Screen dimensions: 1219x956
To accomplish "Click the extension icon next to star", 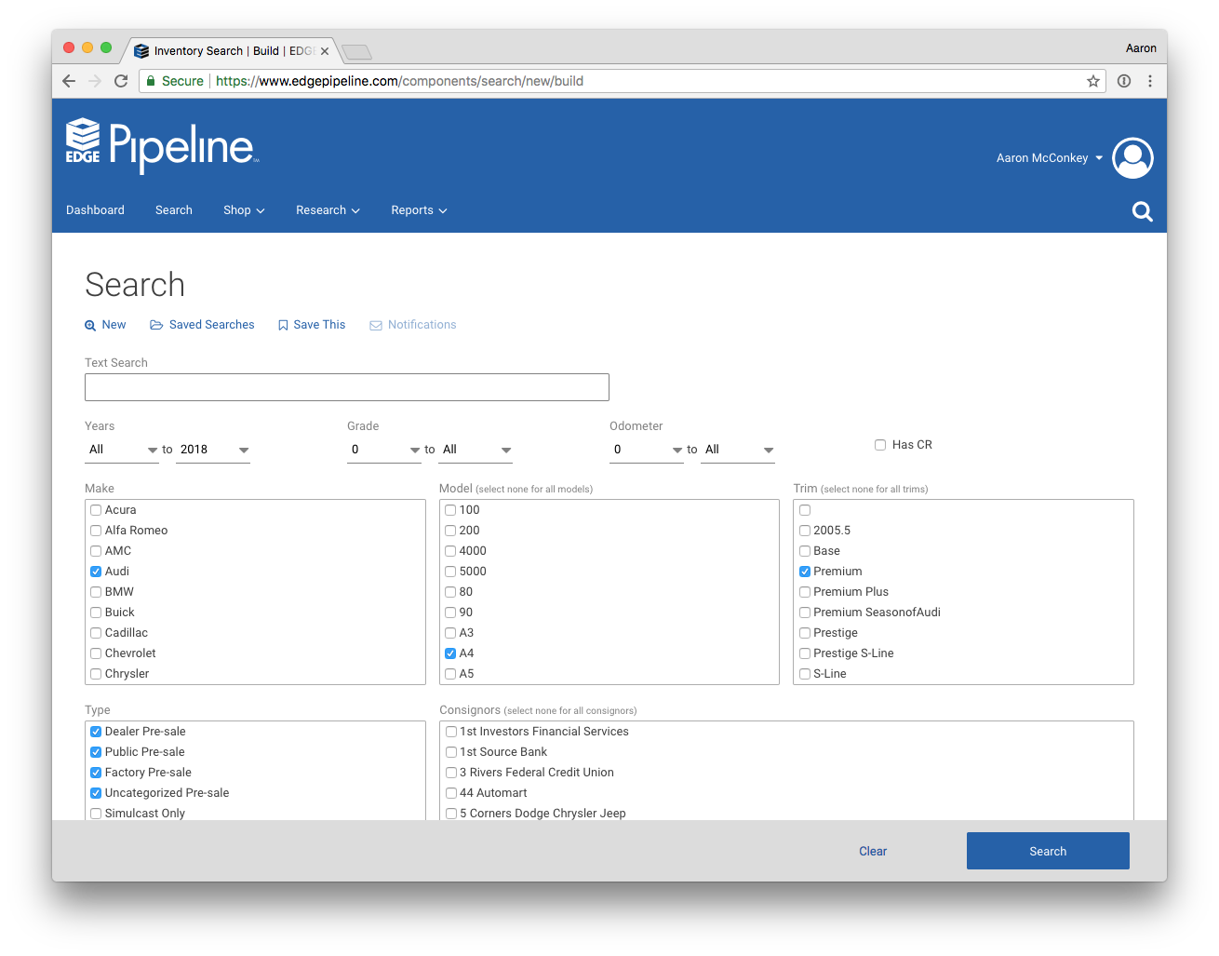I will point(1124,81).
